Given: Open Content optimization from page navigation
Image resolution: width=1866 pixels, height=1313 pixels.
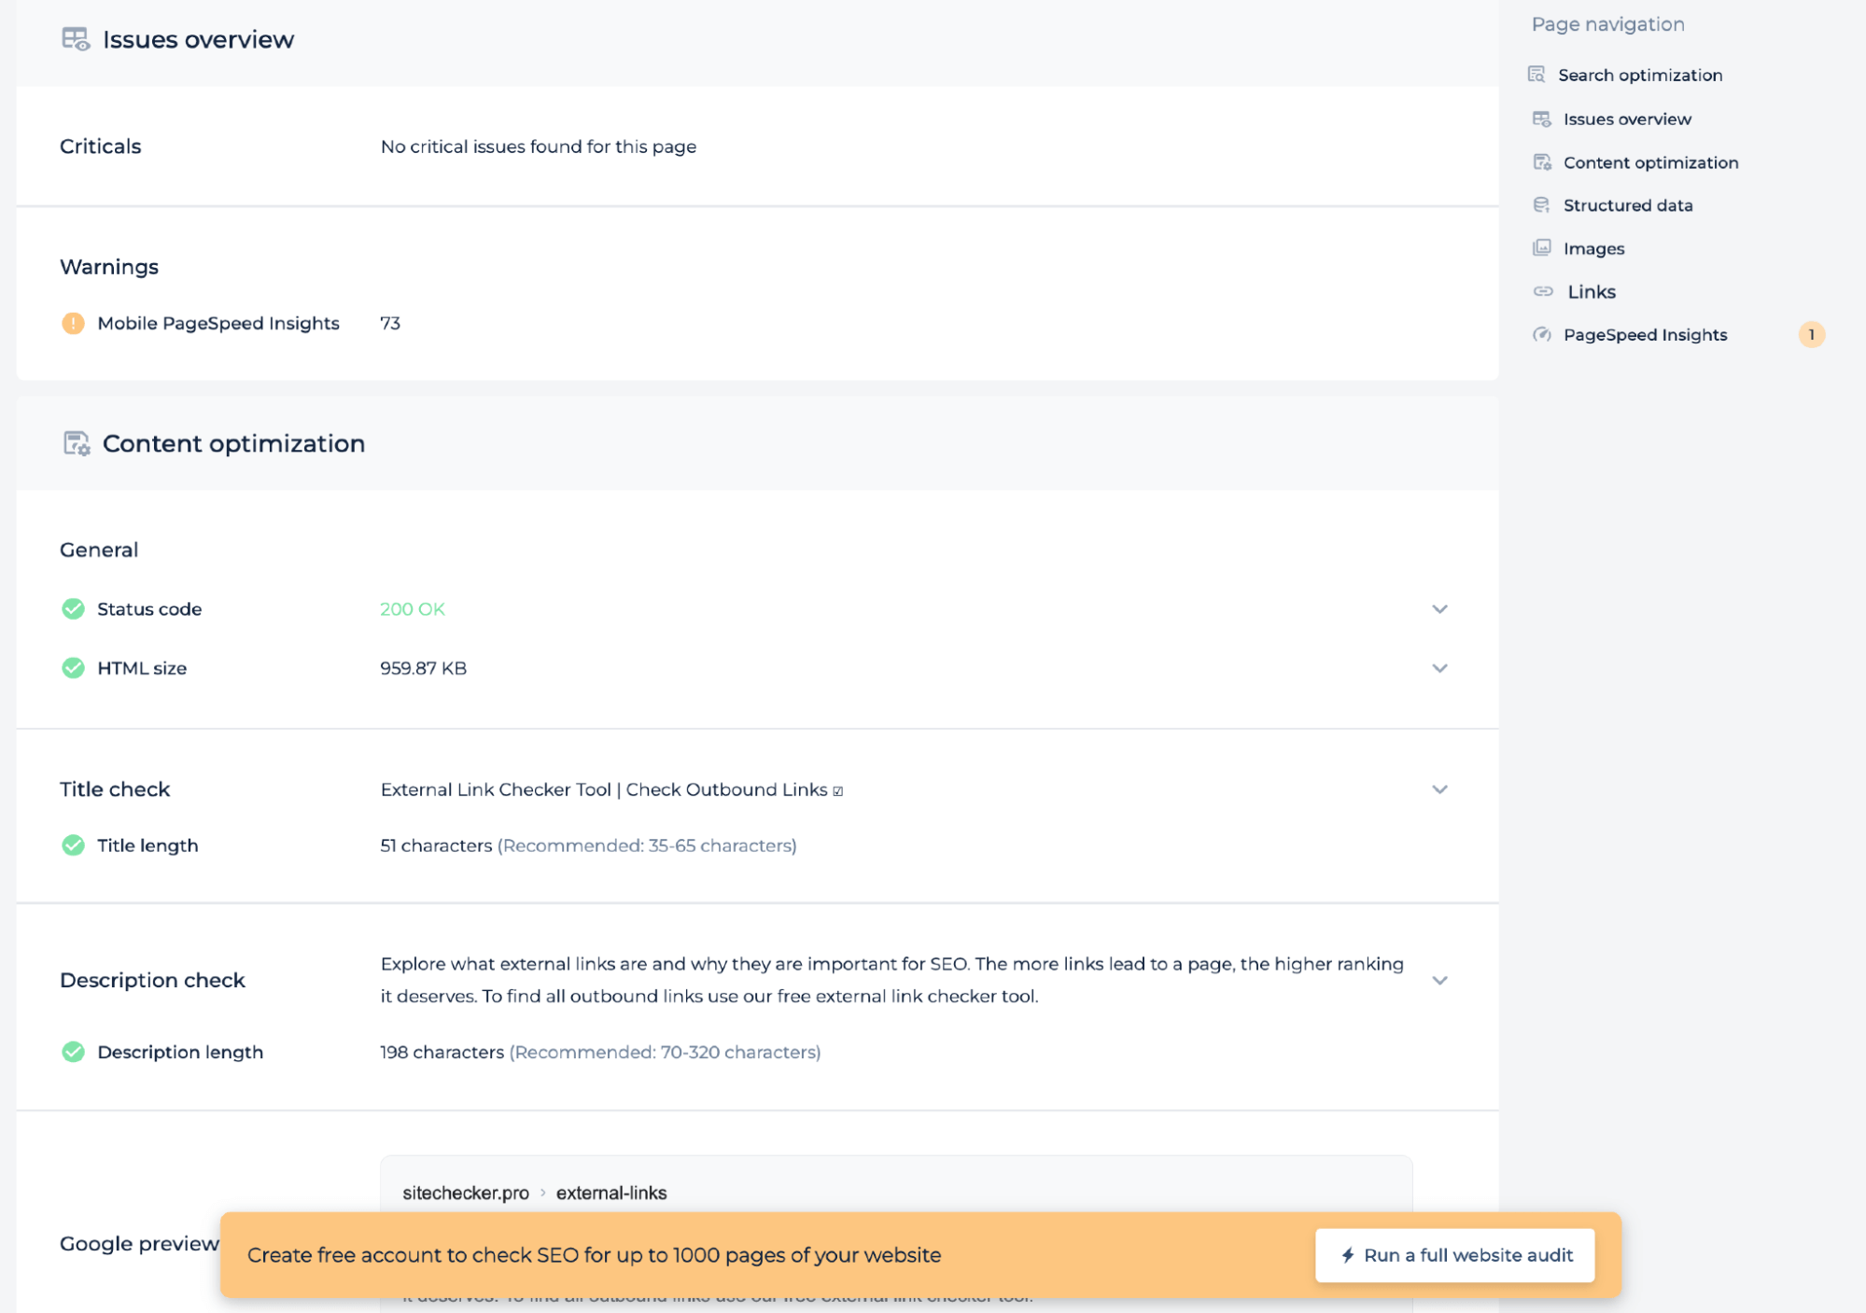Looking at the screenshot, I should [x=1650, y=162].
